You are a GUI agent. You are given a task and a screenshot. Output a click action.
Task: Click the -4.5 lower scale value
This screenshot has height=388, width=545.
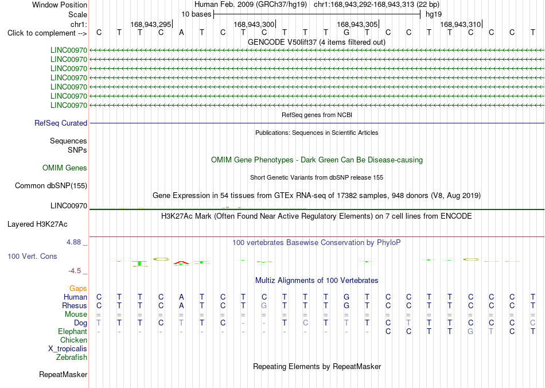coord(75,270)
